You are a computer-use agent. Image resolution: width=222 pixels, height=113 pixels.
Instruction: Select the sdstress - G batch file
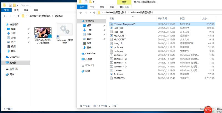(x=162, y=66)
